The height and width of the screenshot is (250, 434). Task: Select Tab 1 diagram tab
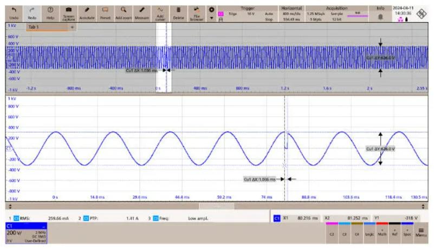tap(47, 27)
